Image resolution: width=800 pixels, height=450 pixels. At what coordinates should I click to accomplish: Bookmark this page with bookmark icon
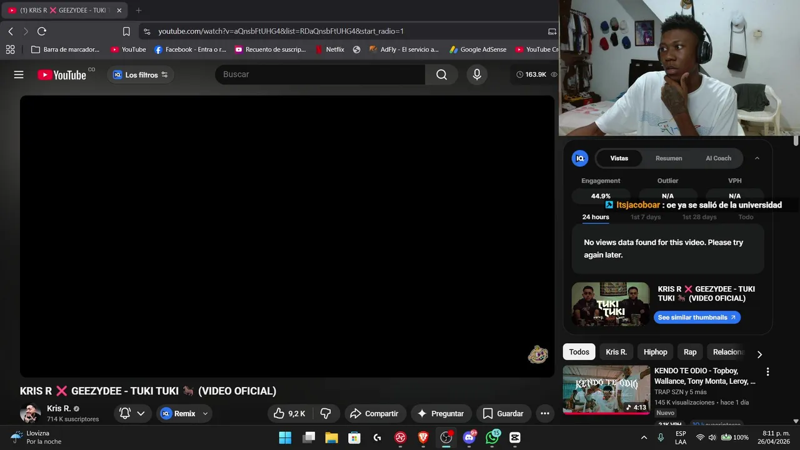click(126, 31)
